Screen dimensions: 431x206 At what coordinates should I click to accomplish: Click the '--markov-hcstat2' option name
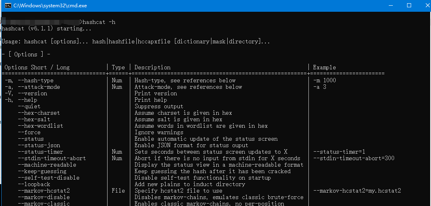(x=44, y=191)
